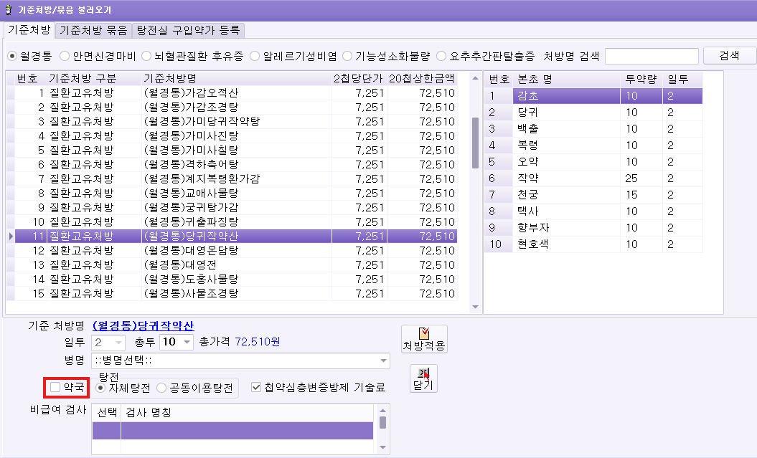Select the (월경통)계지복령환가감 row
The width and height of the screenshot is (757, 458).
[x=235, y=179]
